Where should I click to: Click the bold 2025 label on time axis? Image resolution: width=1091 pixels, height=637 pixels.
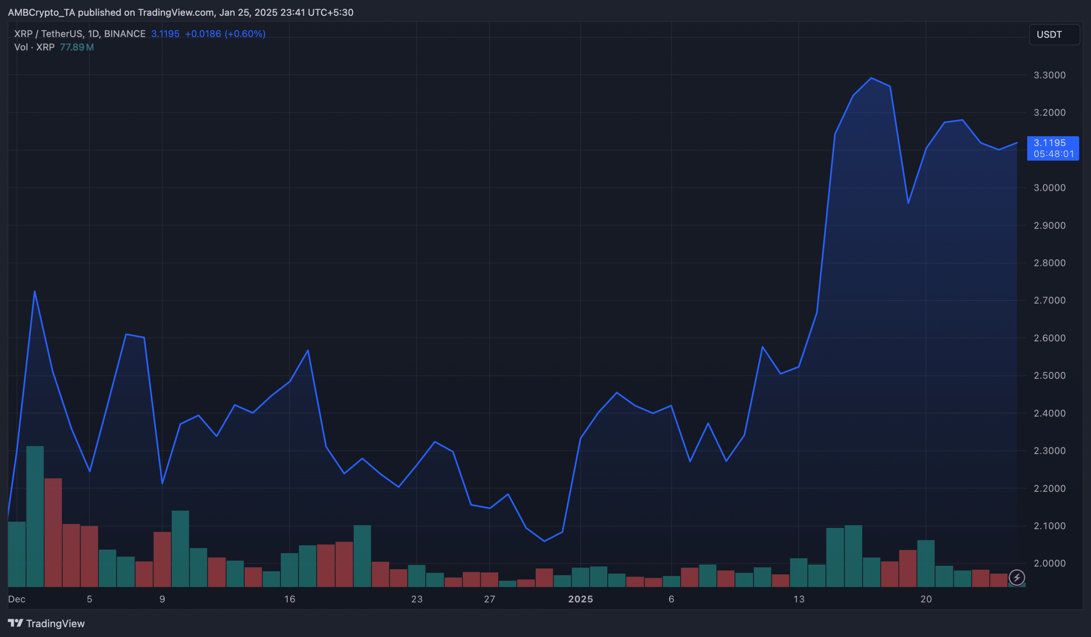point(580,600)
